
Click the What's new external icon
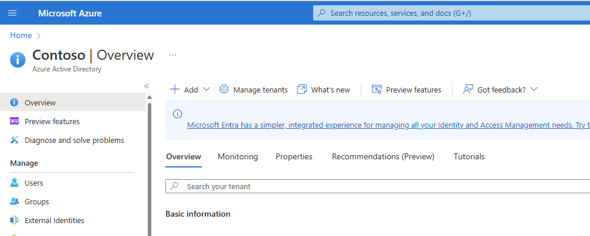302,90
